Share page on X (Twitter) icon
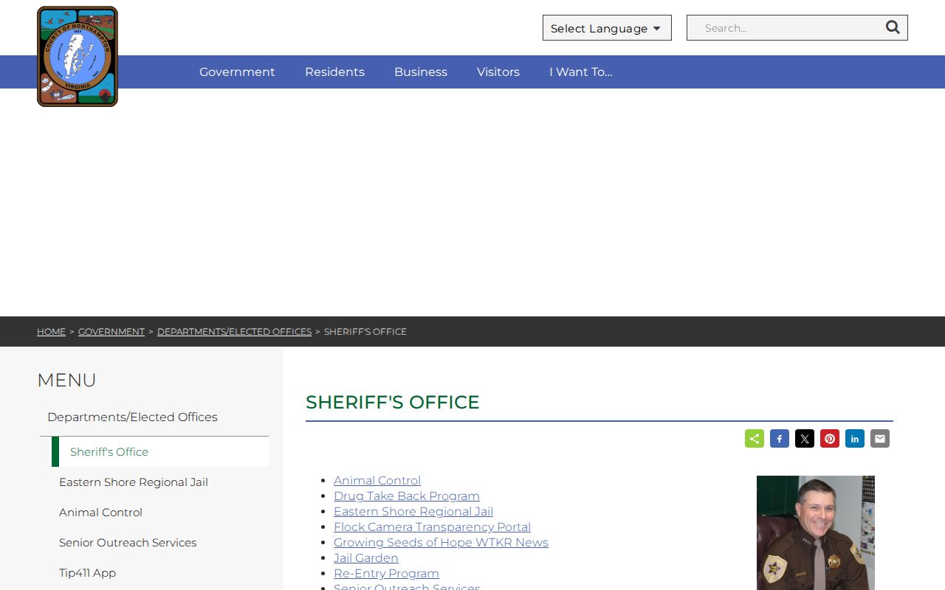Image resolution: width=945 pixels, height=590 pixels. (x=805, y=439)
